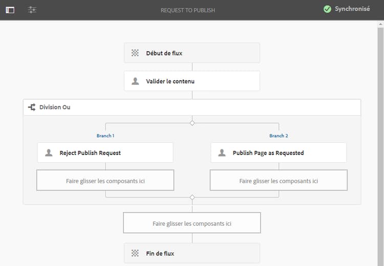Select the Valider le contenu step
Viewport: 384px width, 266px height.
click(191, 81)
